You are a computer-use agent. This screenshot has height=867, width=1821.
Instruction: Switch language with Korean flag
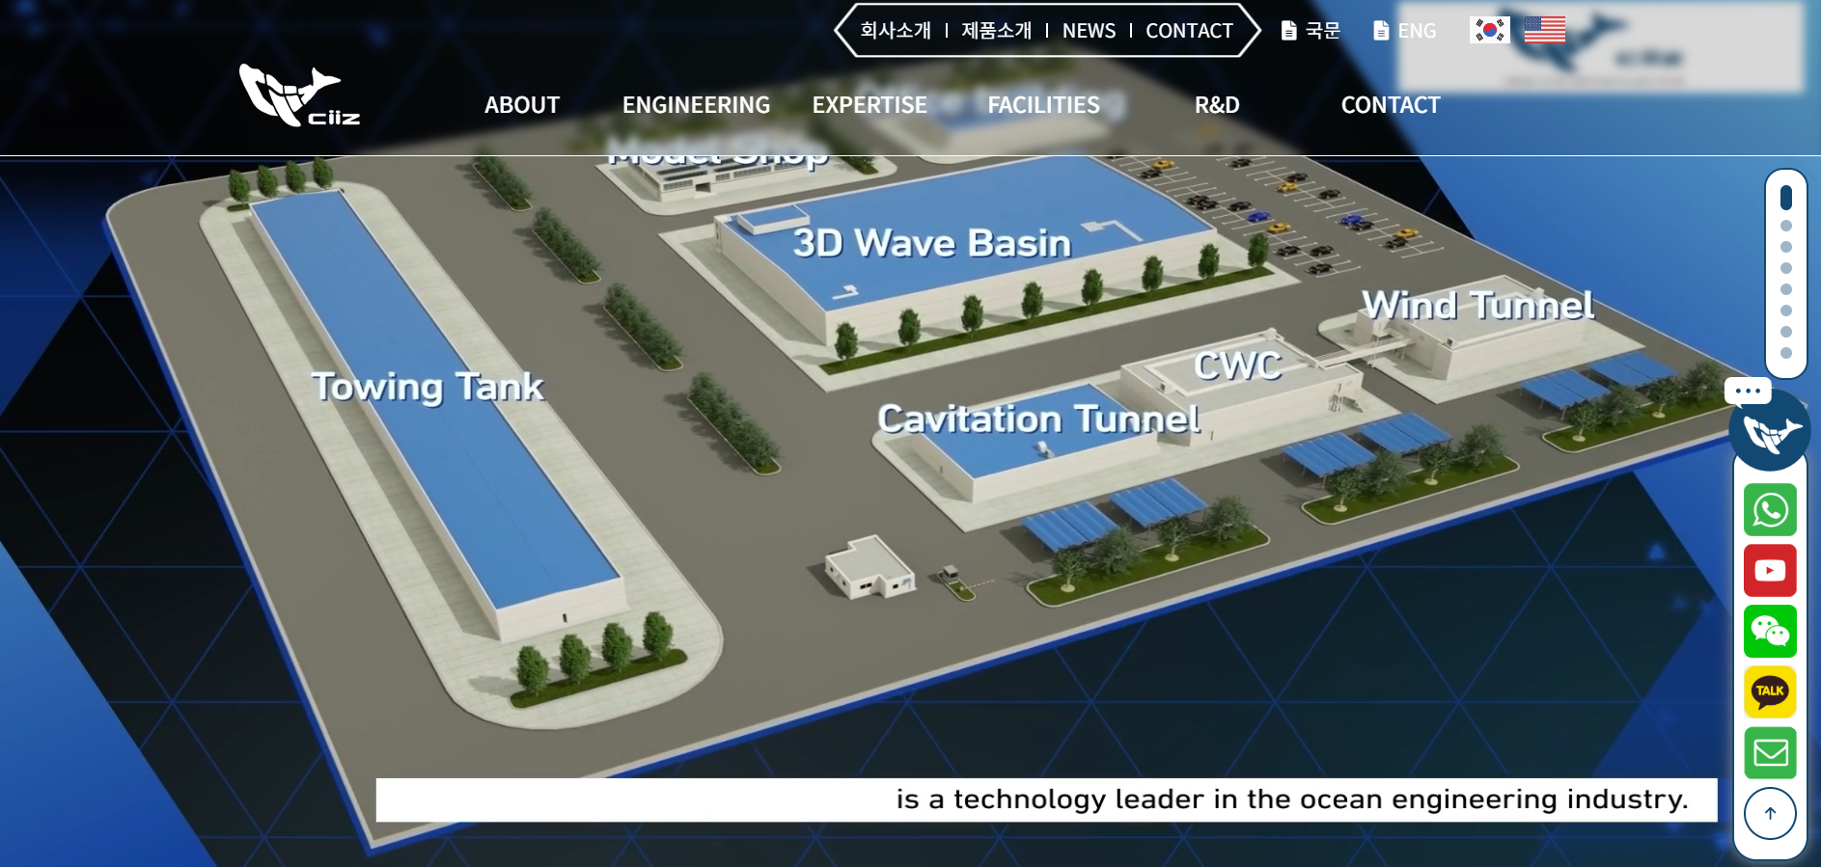pos(1489,30)
